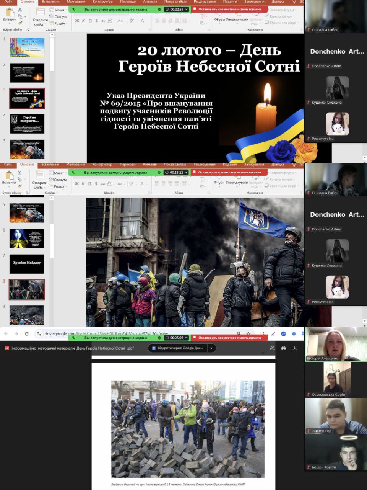Print the PDF using the printer icon
Screen dimensions: 367x490
pos(283,348)
